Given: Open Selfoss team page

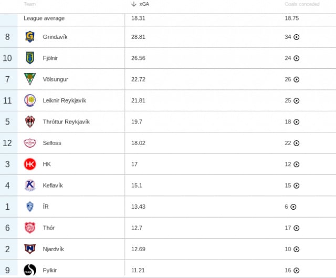Looking at the screenshot, I should (52, 143).
